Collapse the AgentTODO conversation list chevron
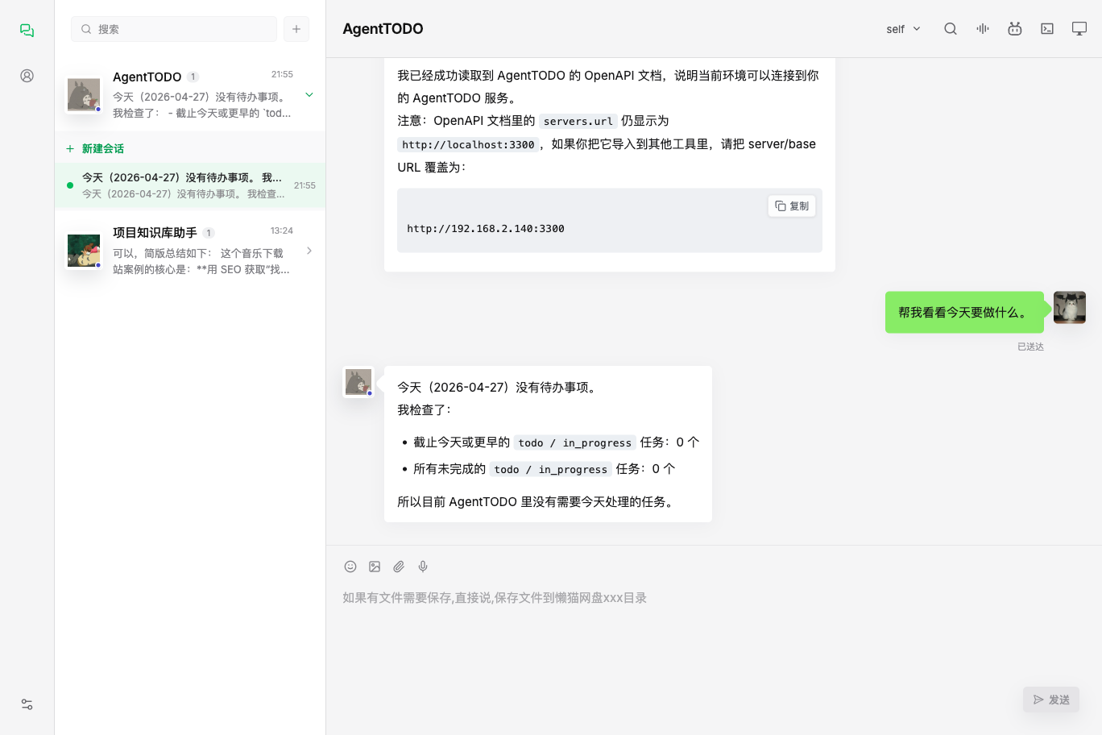 pyautogui.click(x=309, y=95)
